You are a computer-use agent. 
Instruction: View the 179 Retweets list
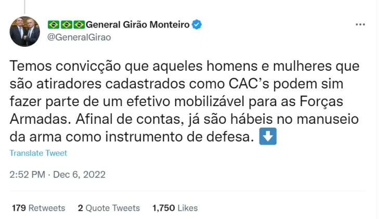pos(38,208)
